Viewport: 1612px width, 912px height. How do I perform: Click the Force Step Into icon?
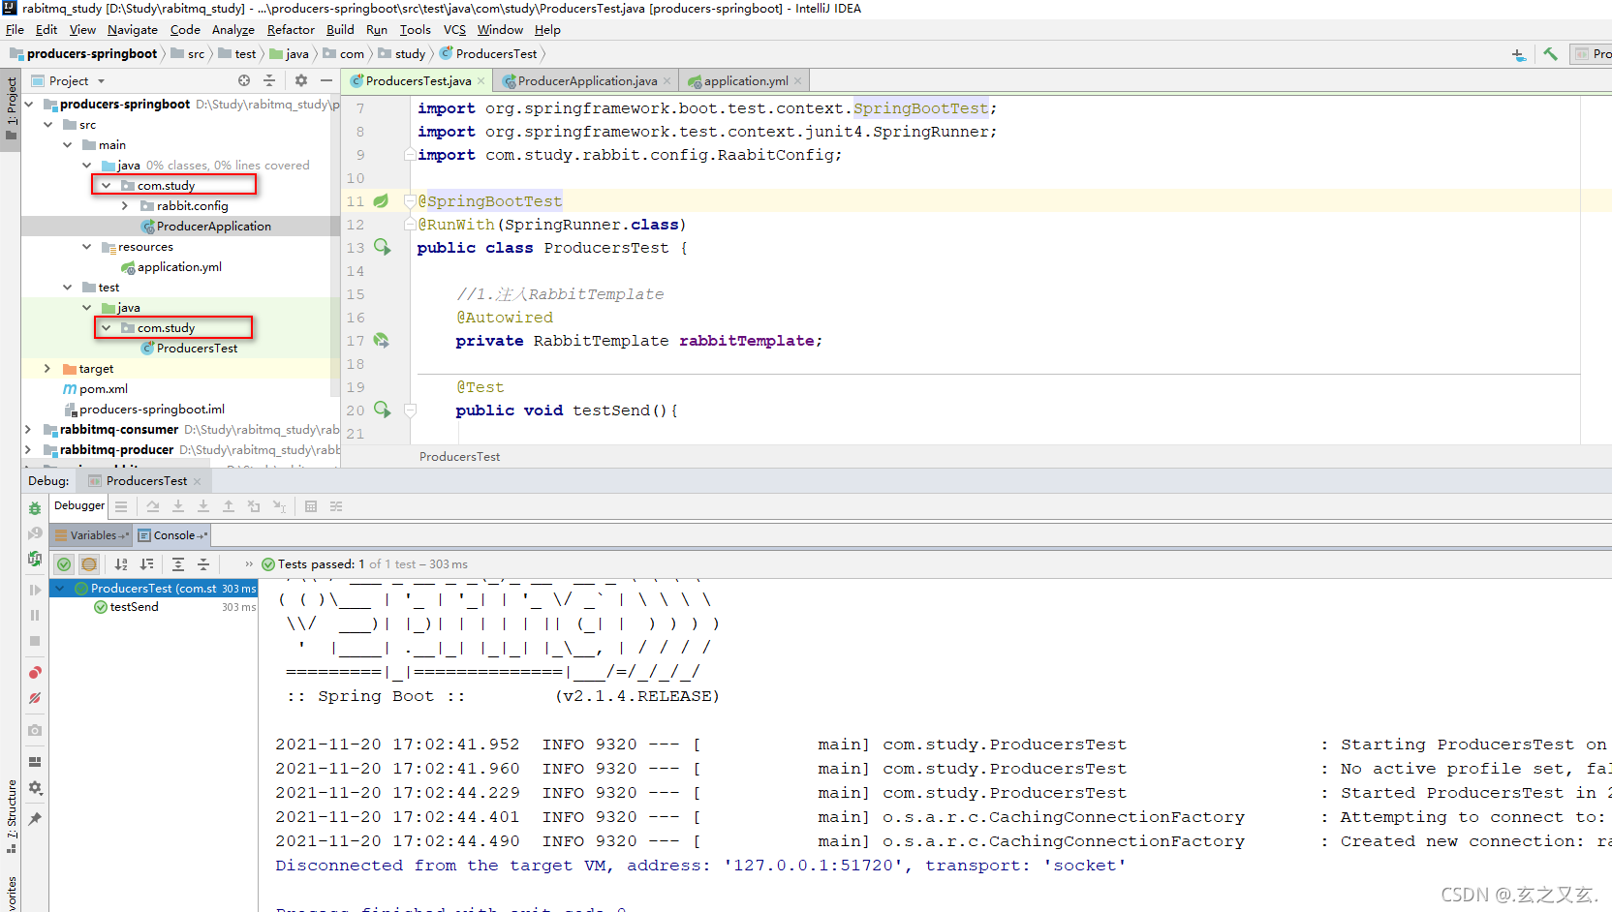(203, 506)
